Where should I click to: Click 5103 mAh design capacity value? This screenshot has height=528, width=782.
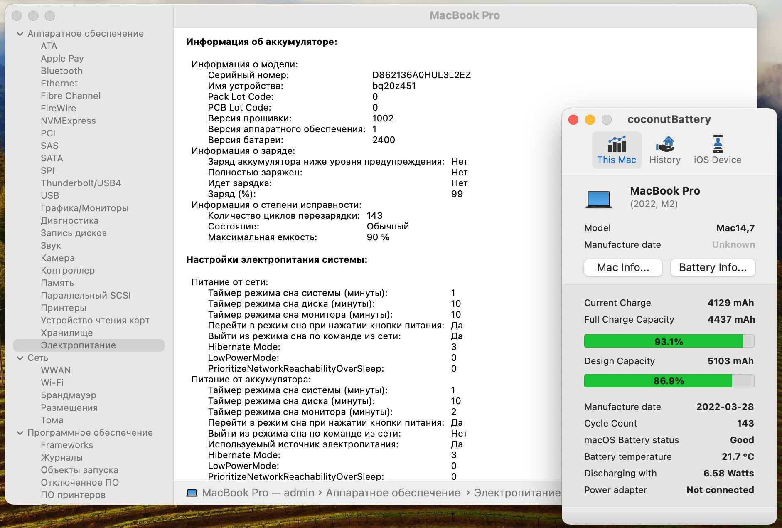[730, 361]
